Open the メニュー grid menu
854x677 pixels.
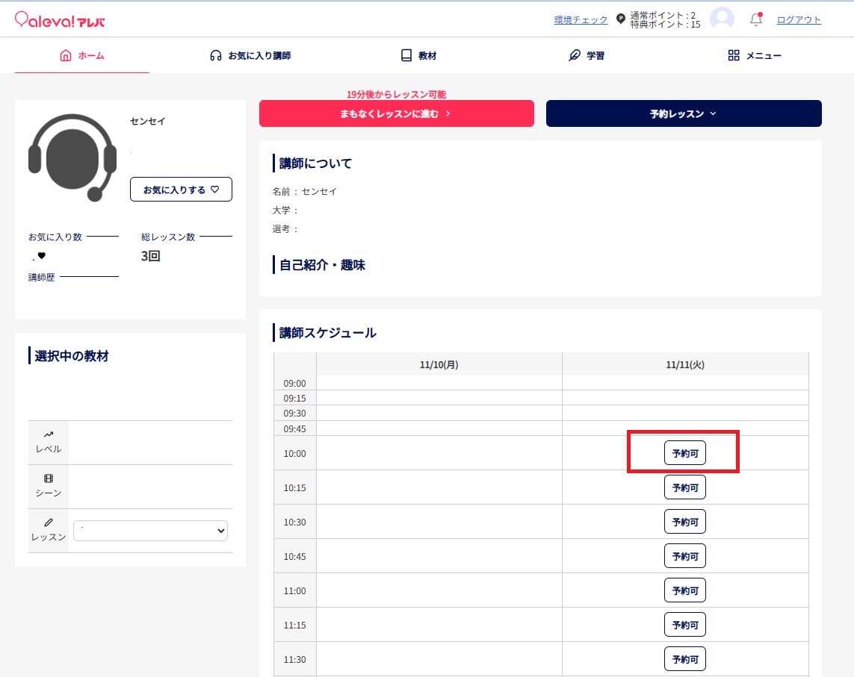click(755, 55)
